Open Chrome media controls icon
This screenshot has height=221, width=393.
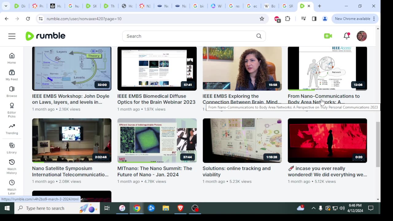pos(304,19)
